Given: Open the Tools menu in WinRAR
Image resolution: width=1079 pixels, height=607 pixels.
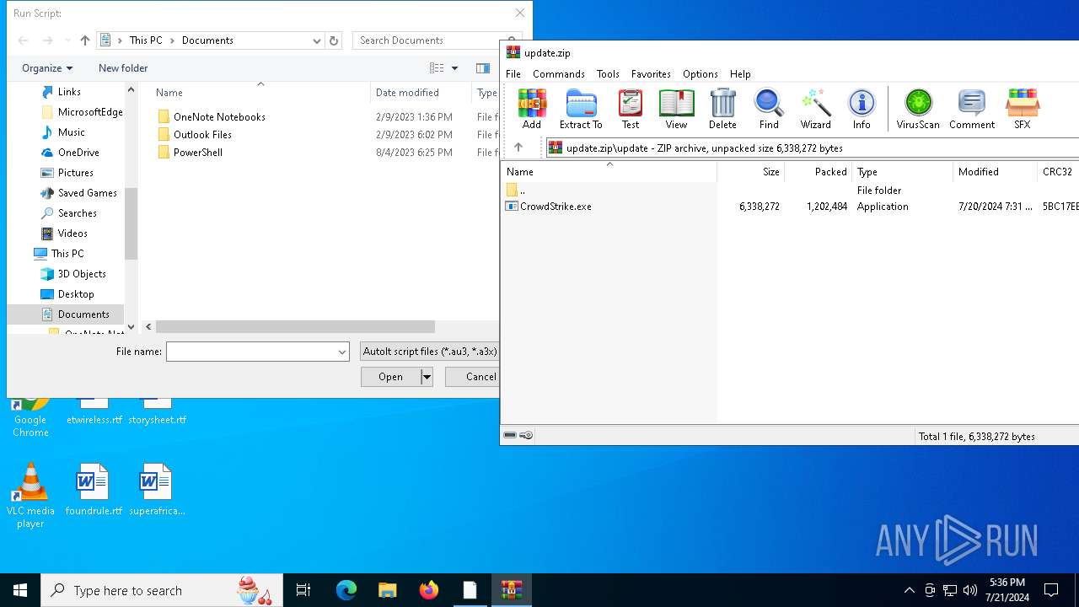Looking at the screenshot, I should (608, 74).
